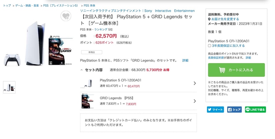
Task: Click the セット内容 heading
Action: (x=94, y=70)
